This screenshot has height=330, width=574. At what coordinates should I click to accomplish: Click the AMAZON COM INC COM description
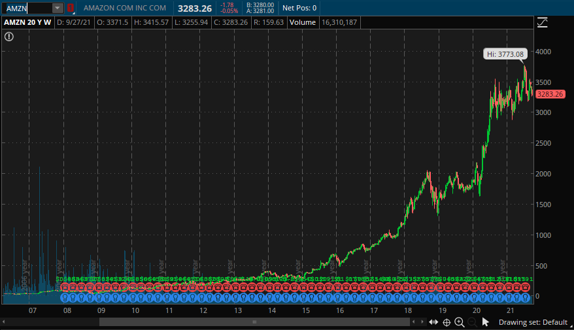pos(124,8)
